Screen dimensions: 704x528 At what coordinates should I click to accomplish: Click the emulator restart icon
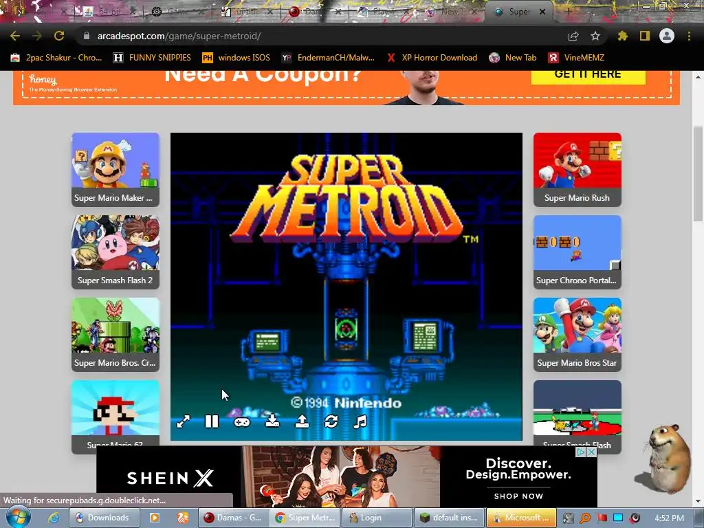coord(331,421)
